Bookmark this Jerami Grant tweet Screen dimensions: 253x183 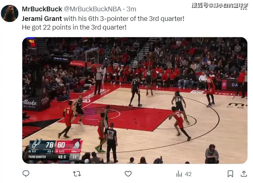(x=230, y=174)
